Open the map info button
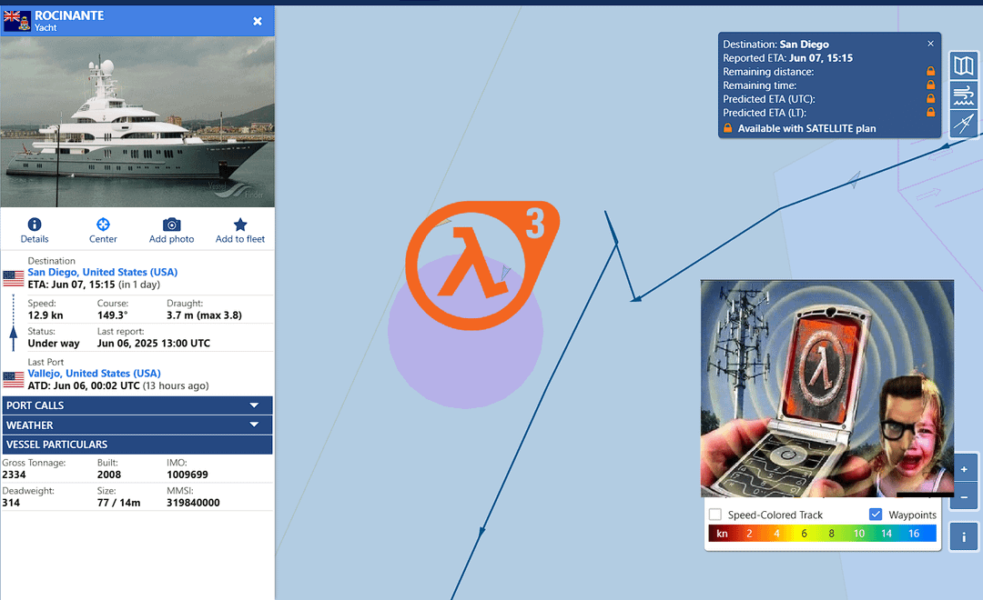 [963, 537]
